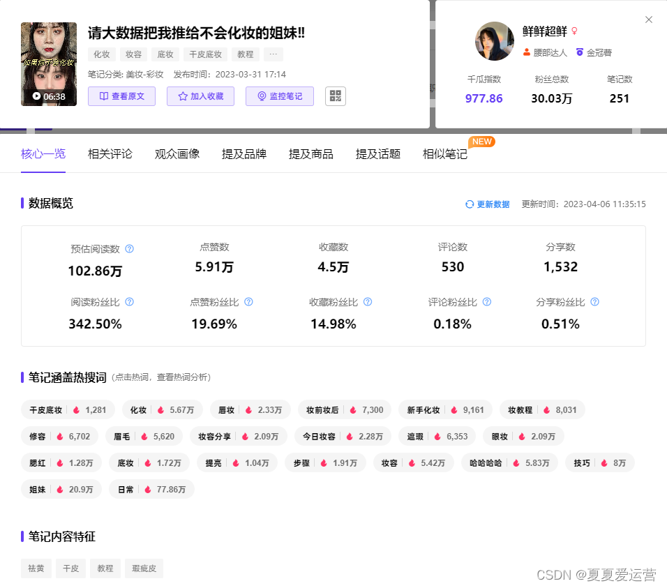Click the author name 鲜鲜超鲜

(x=545, y=31)
